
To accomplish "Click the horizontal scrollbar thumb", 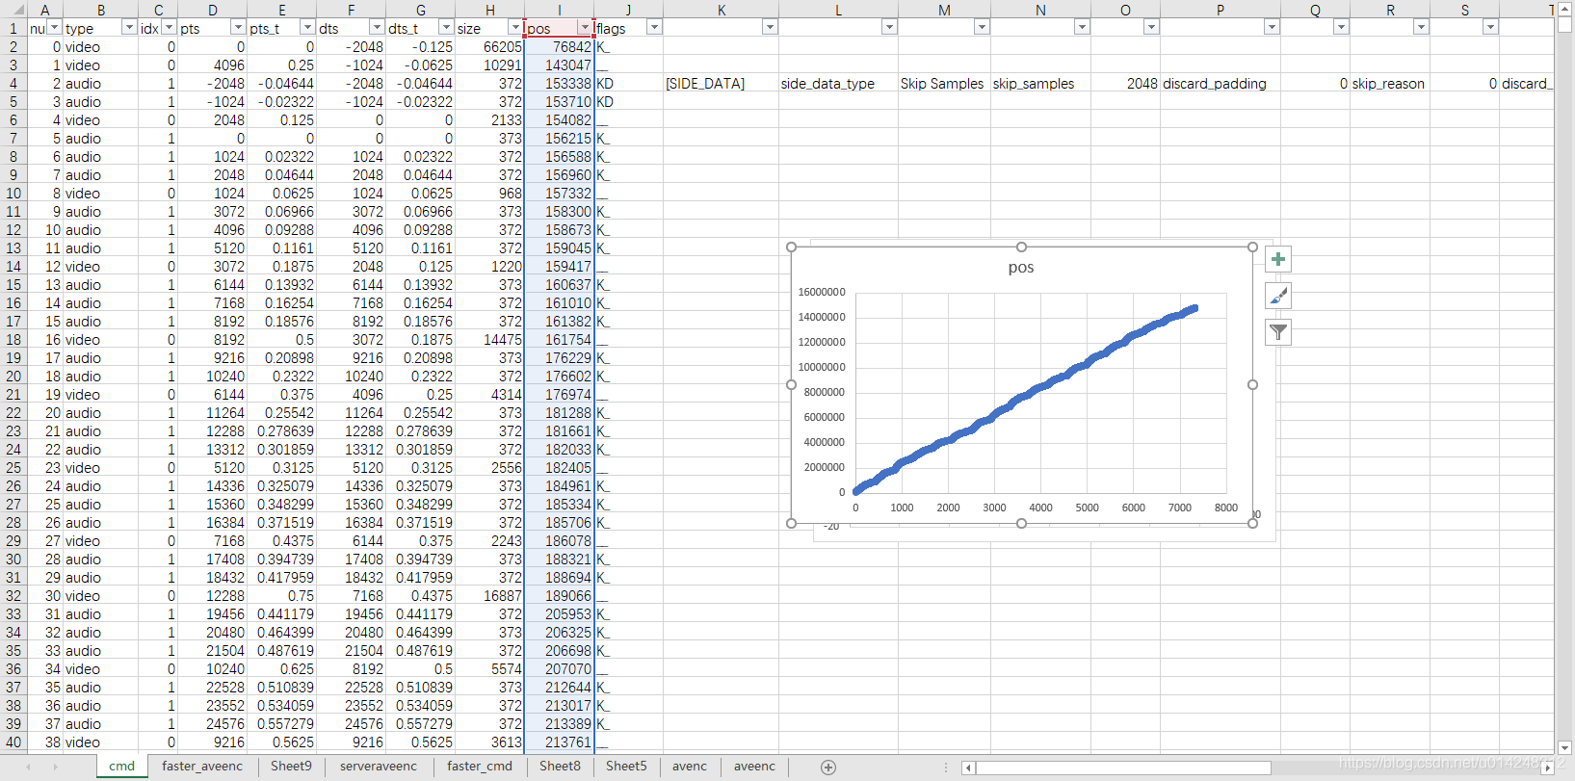I will [x=1122, y=768].
